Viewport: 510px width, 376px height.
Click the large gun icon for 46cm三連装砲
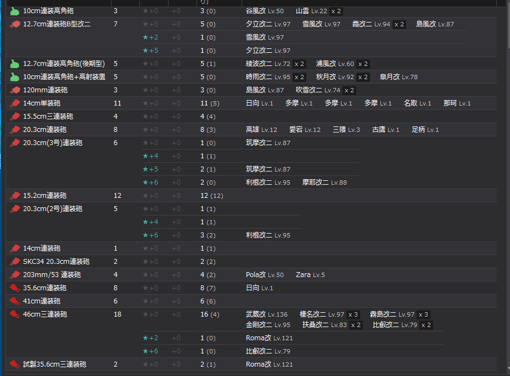click(15, 314)
